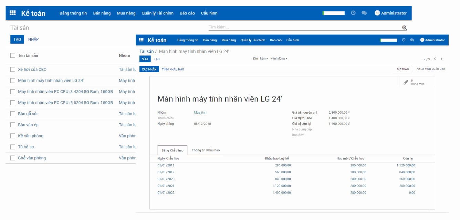This screenshot has width=460, height=220.
Task: Click the search magnifier icon
Action: pyautogui.click(x=404, y=28)
